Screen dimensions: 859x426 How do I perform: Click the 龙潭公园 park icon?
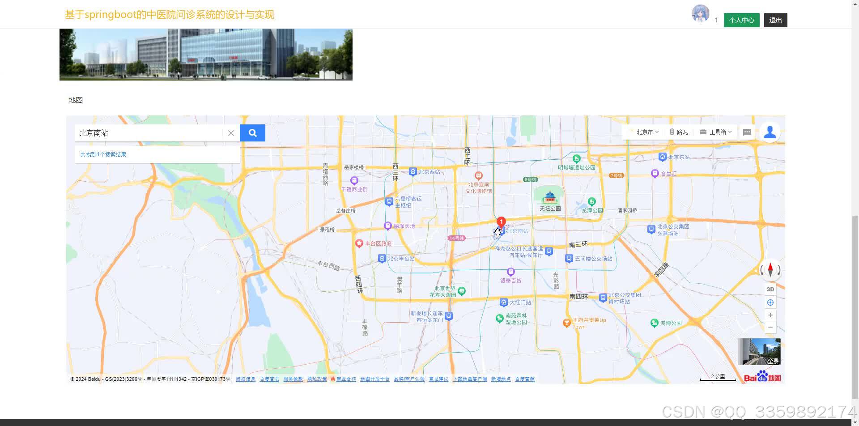[x=592, y=202]
